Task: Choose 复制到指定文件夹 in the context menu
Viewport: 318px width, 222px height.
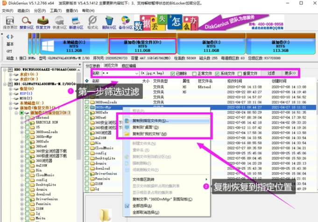Action: (149, 120)
